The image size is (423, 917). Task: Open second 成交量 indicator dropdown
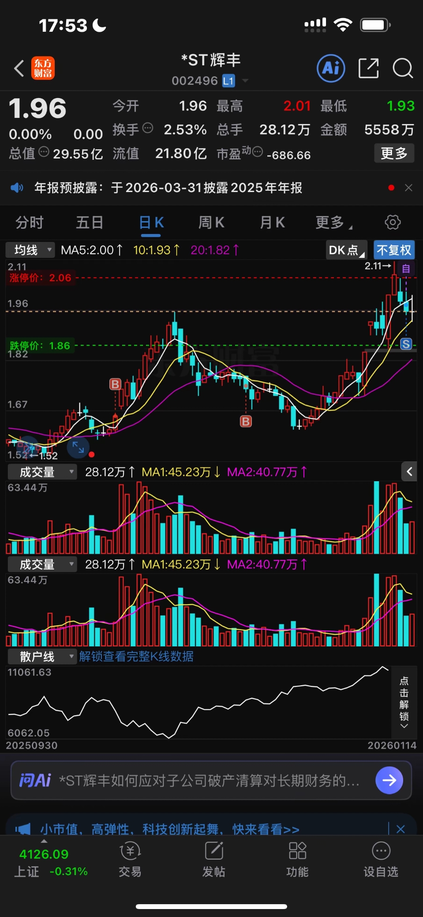click(x=42, y=564)
